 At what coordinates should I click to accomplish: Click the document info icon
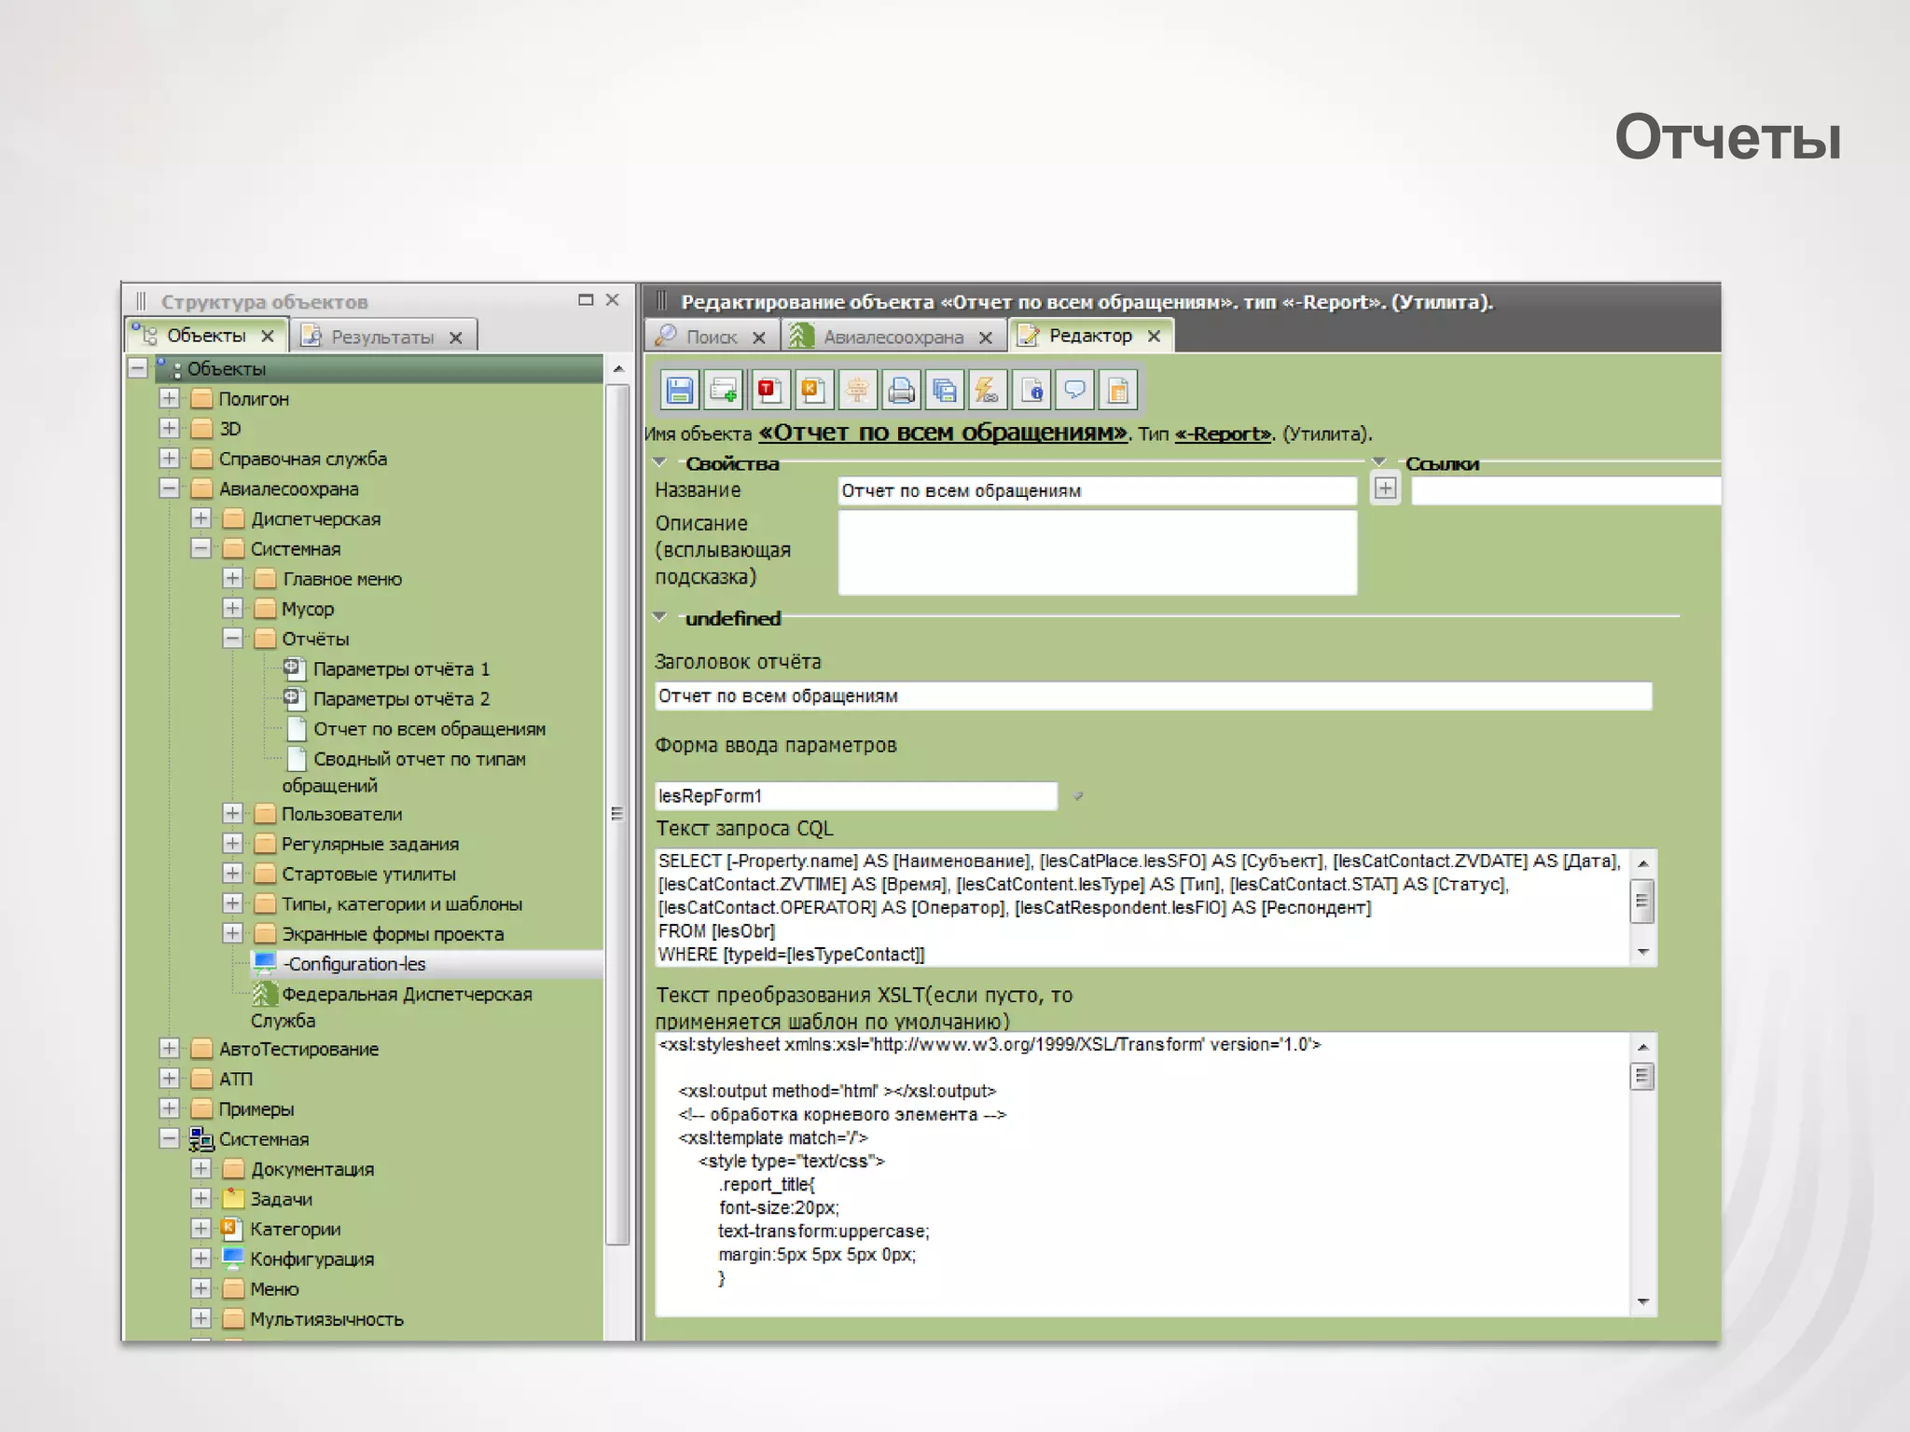[x=1031, y=390]
